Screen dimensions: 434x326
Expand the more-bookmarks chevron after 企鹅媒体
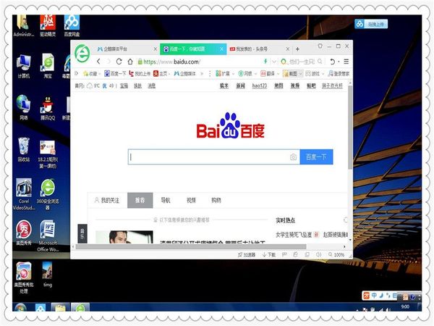click(x=202, y=73)
